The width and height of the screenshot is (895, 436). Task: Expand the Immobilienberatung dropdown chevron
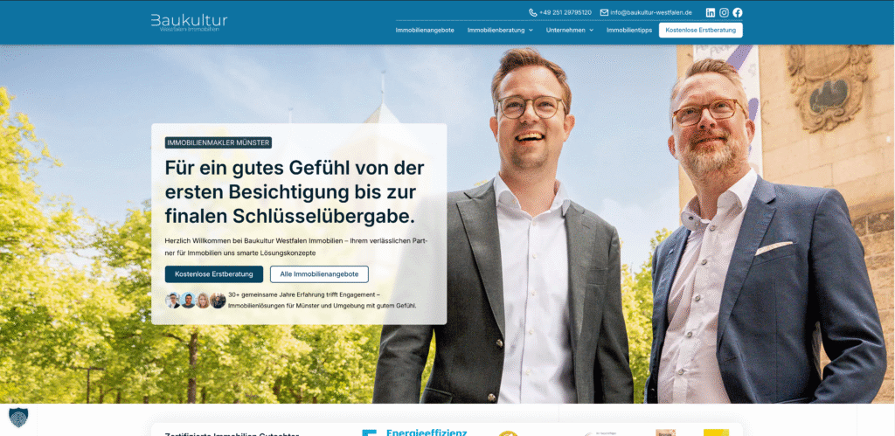coord(531,31)
